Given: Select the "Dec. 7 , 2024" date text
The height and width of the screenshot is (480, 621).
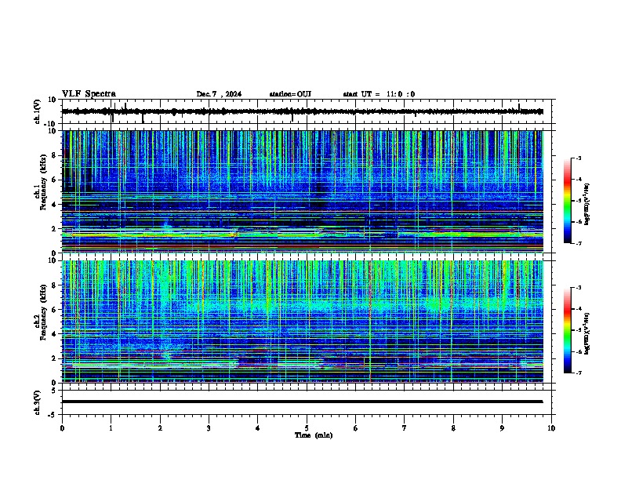Looking at the screenshot, I should coord(219,94).
